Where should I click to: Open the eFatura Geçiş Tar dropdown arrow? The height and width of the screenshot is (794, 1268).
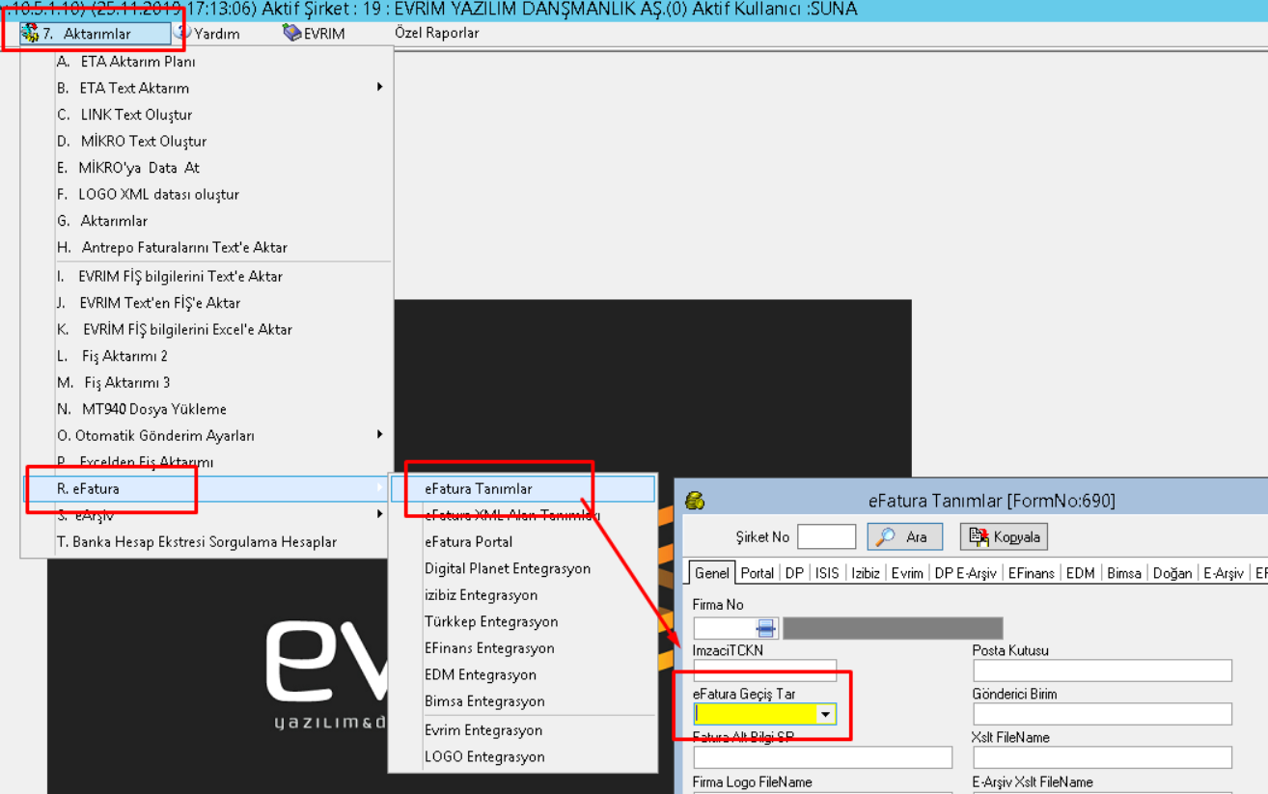[x=826, y=715]
